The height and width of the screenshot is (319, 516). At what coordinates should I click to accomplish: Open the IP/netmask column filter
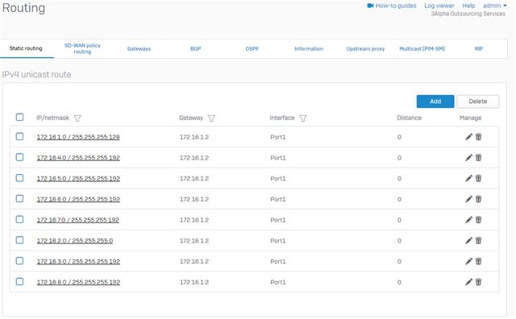pos(77,118)
